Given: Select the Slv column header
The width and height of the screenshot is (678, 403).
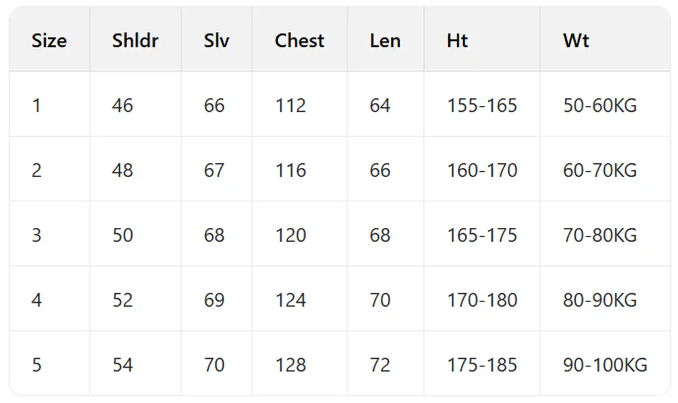Looking at the screenshot, I should click(x=216, y=41).
